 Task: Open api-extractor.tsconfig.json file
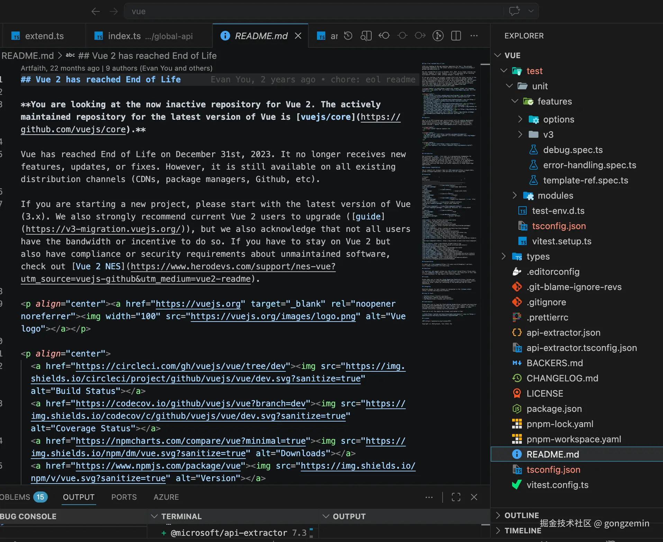[582, 348]
